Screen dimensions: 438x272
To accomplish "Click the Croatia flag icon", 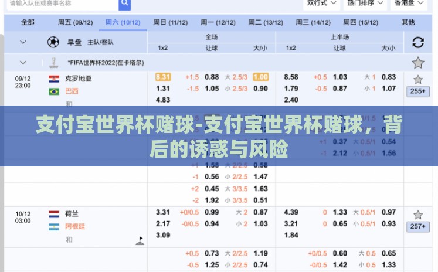I will [54, 79].
